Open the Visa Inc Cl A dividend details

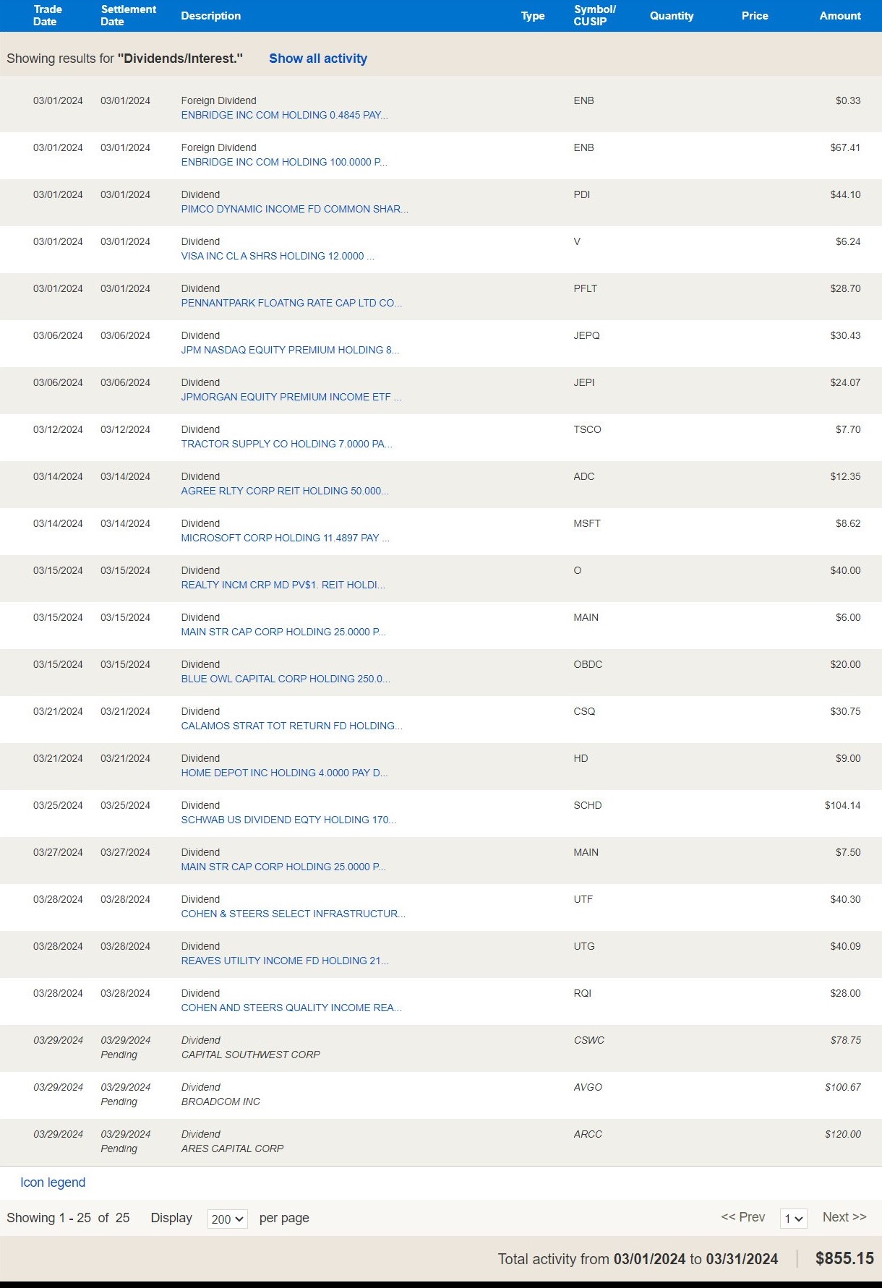click(278, 256)
